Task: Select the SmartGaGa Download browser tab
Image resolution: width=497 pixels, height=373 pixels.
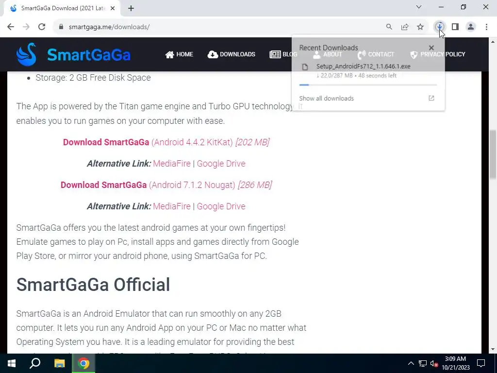Action: click(x=62, y=9)
